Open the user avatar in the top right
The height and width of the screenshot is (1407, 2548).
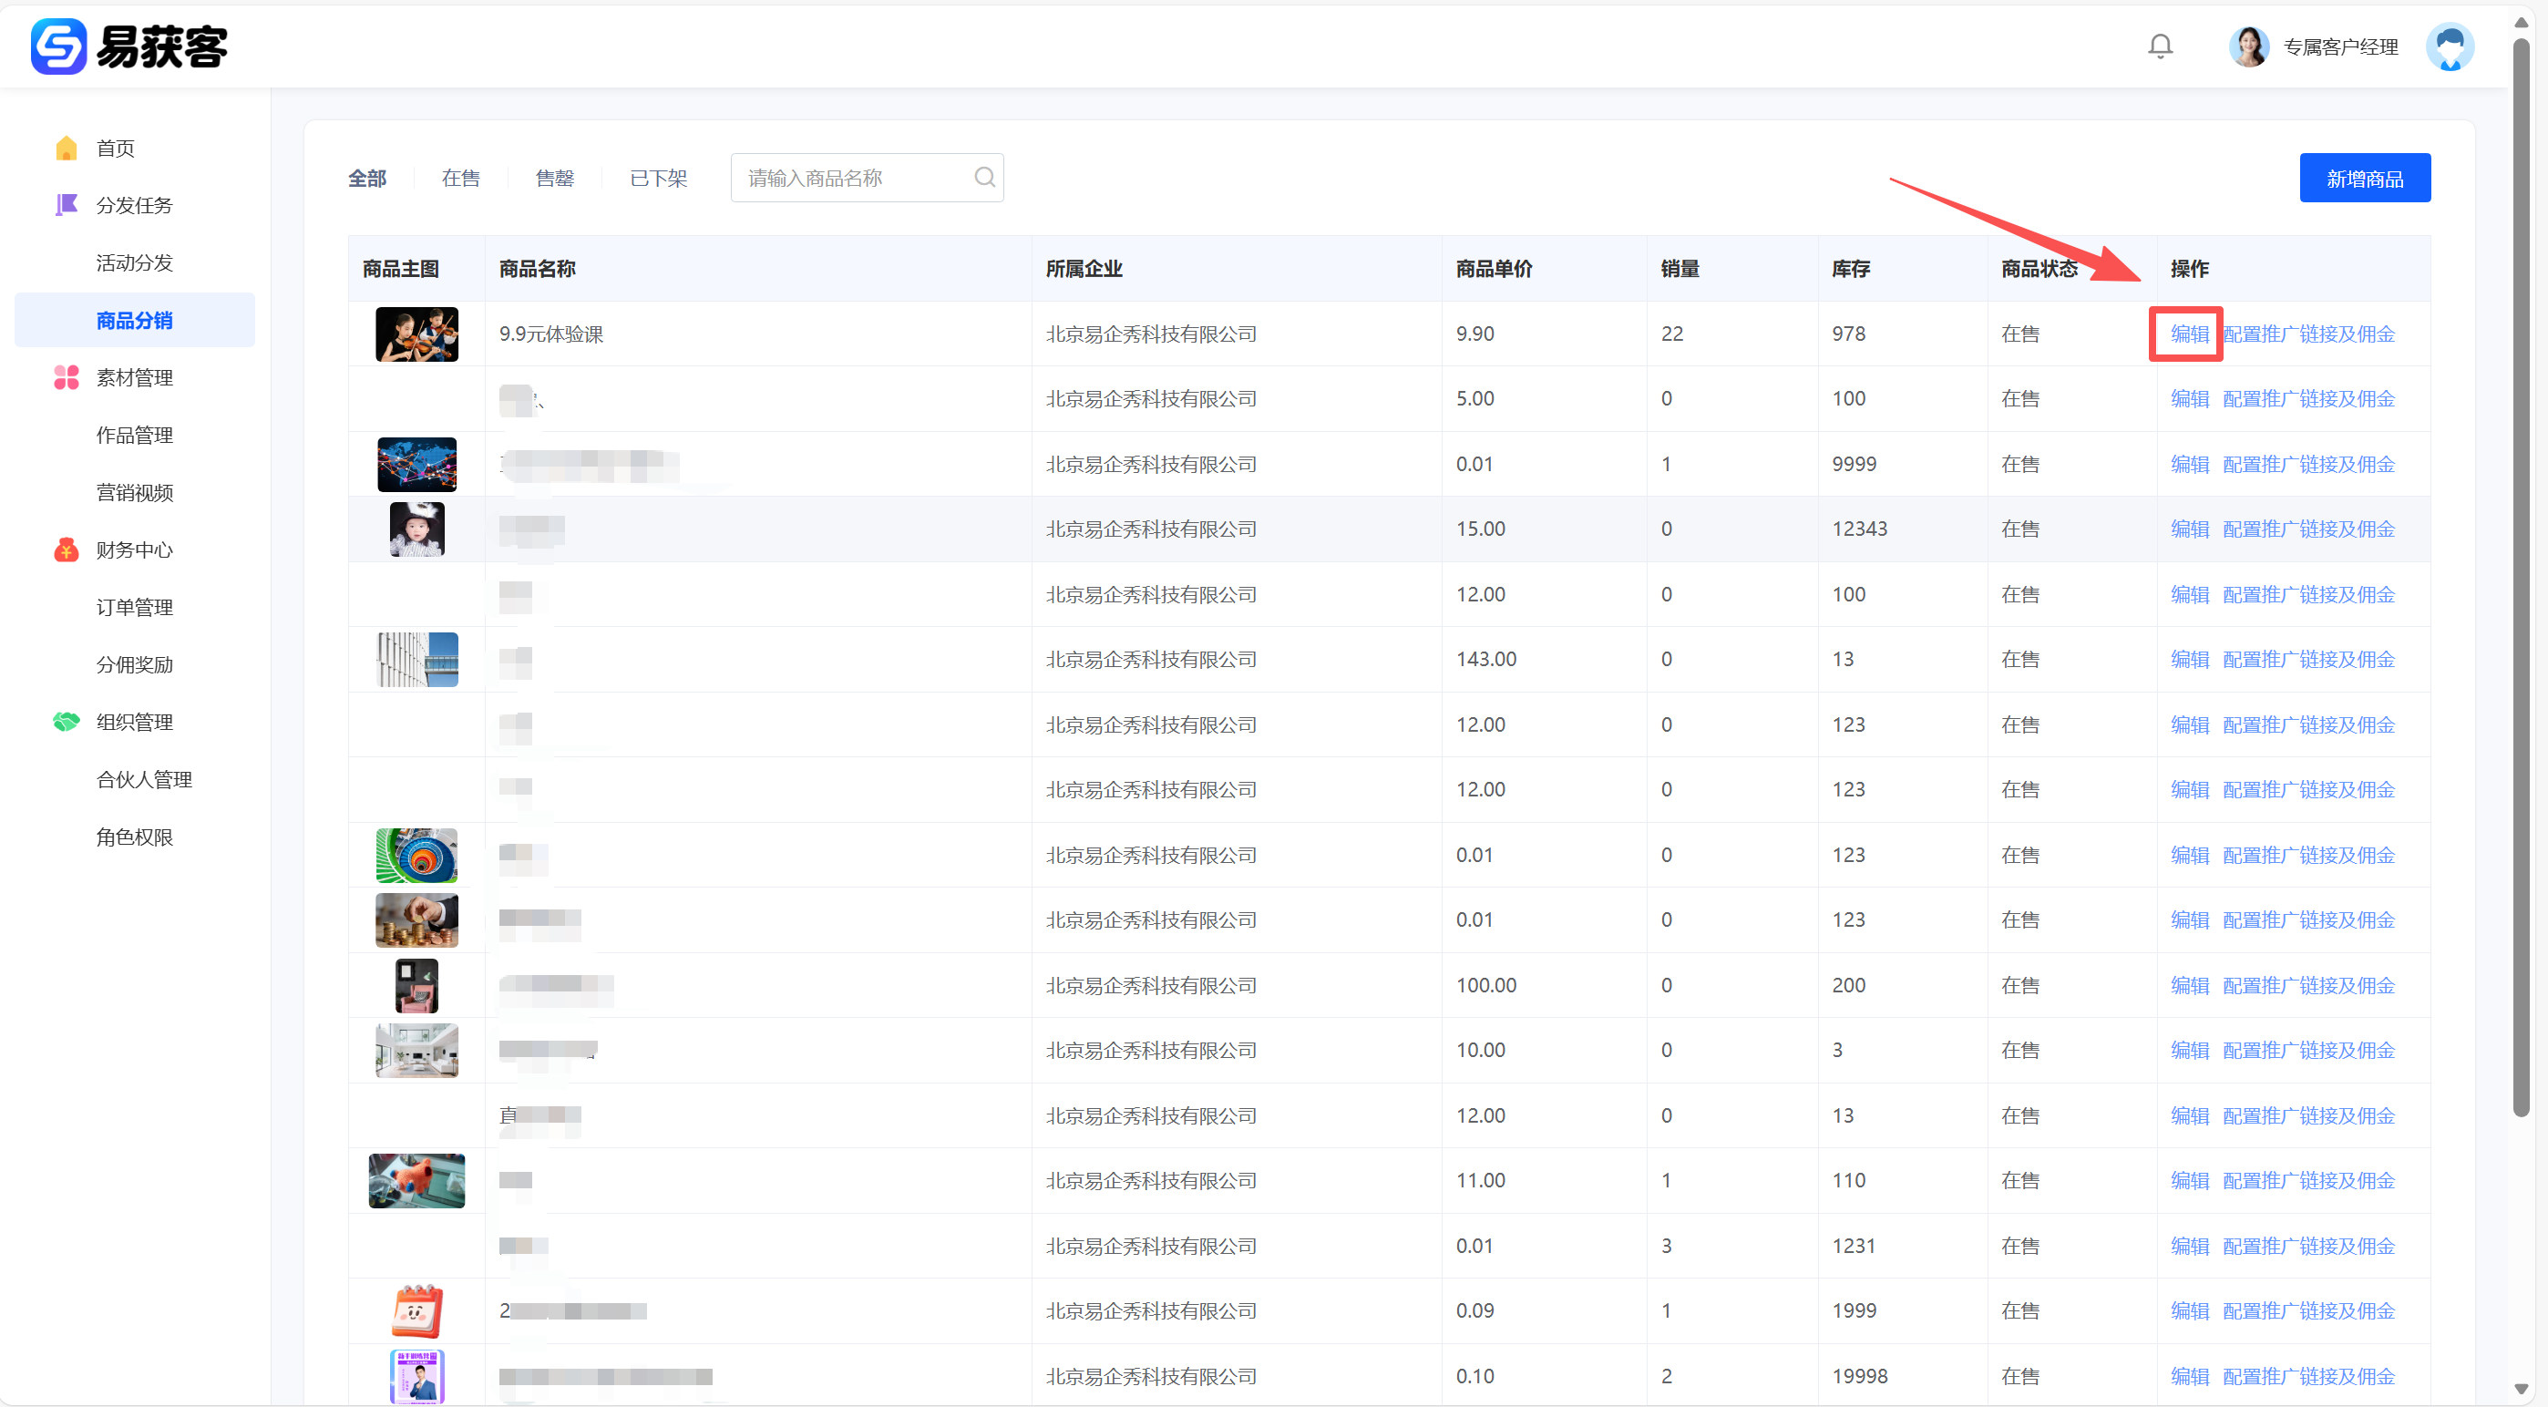(2449, 46)
